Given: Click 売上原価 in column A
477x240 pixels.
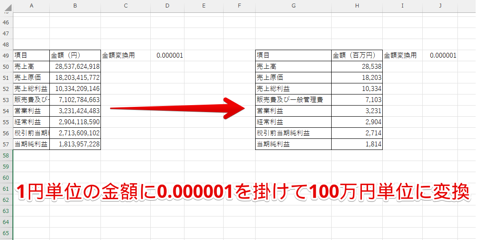Looking at the screenshot, I should pyautogui.click(x=31, y=78).
